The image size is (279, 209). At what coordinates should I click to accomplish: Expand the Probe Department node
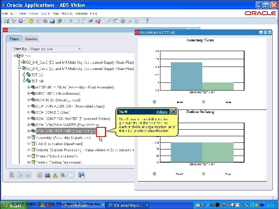[28, 156]
